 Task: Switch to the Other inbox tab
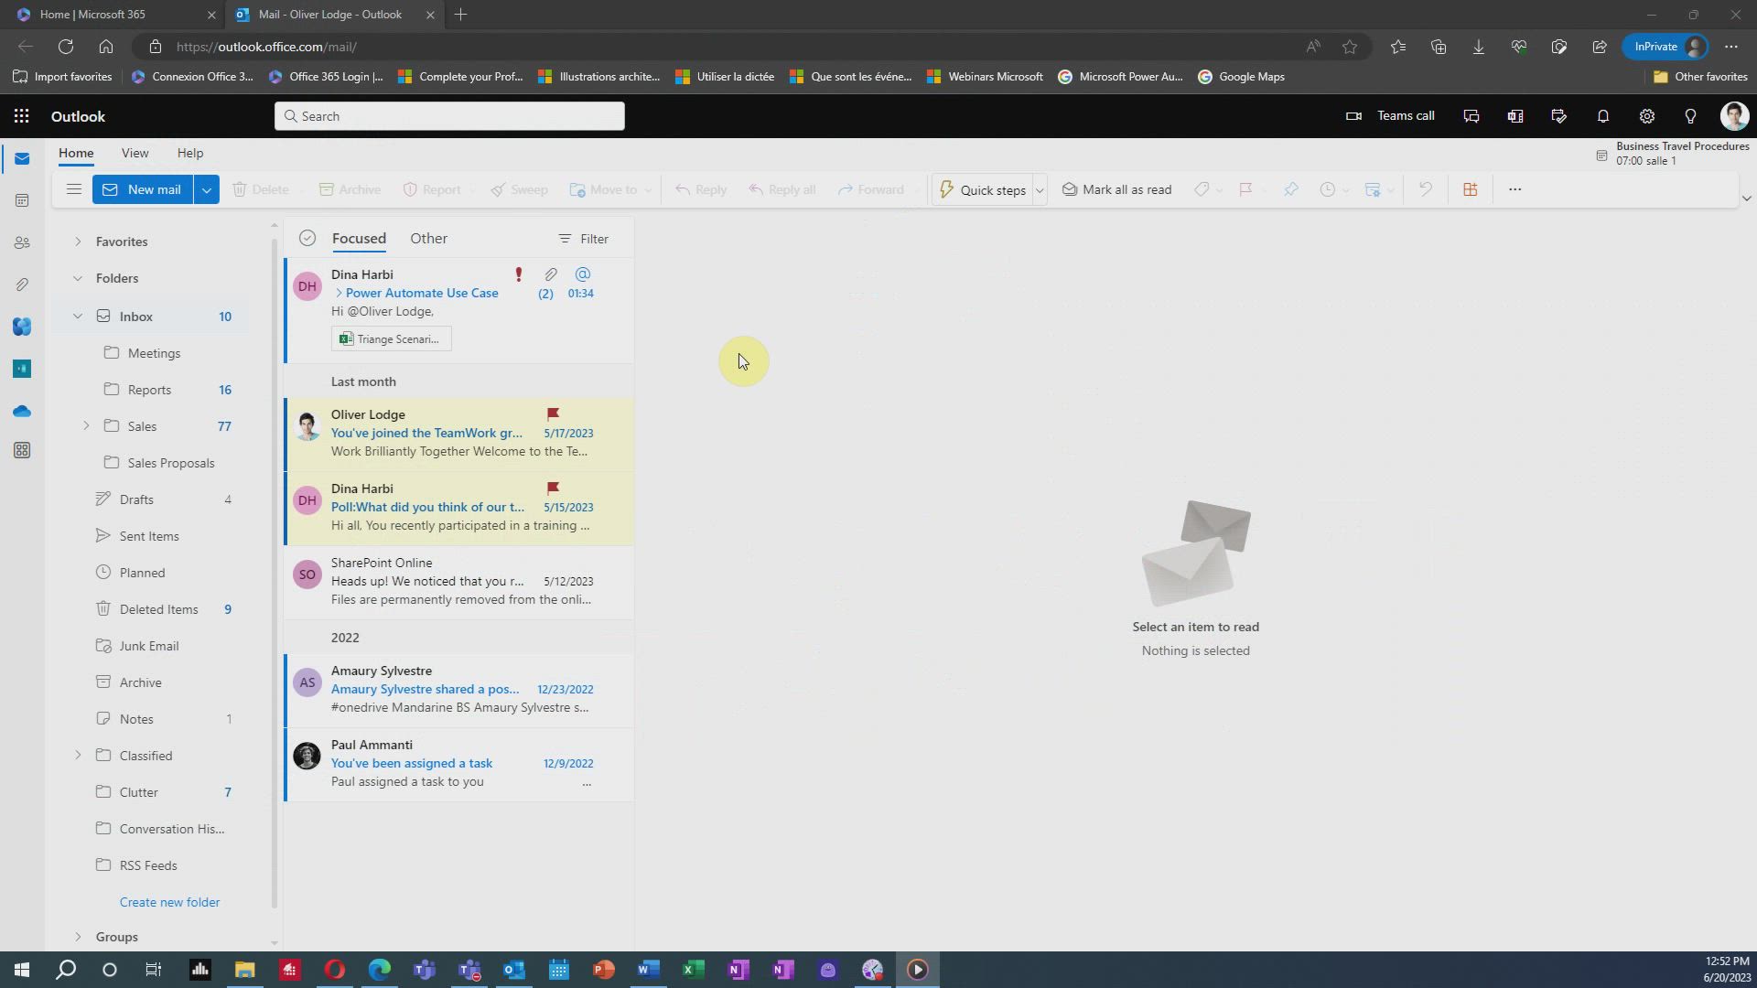click(428, 238)
